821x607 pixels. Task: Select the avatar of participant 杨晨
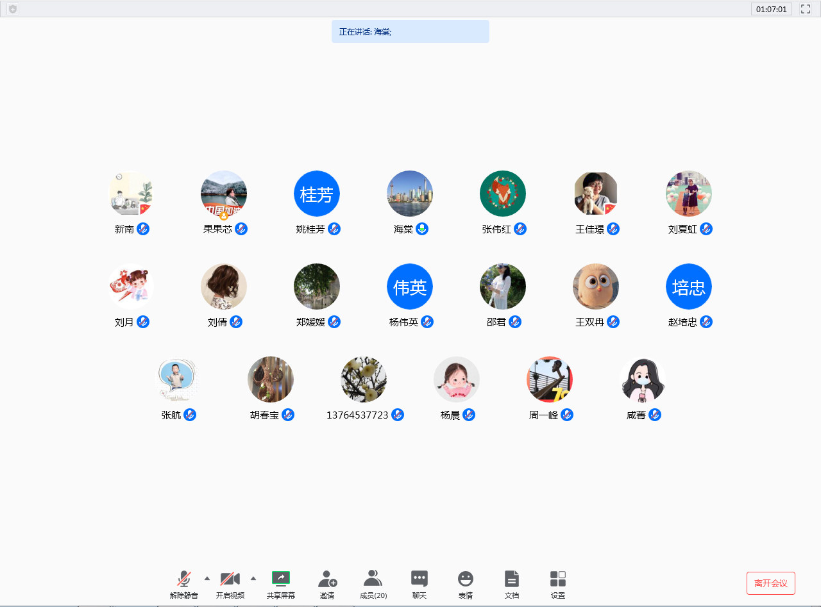(x=456, y=379)
